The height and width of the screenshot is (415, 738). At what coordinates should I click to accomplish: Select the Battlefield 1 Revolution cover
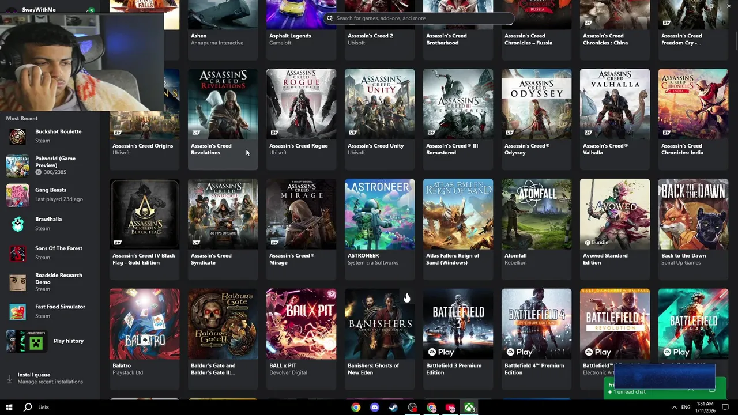(615, 324)
